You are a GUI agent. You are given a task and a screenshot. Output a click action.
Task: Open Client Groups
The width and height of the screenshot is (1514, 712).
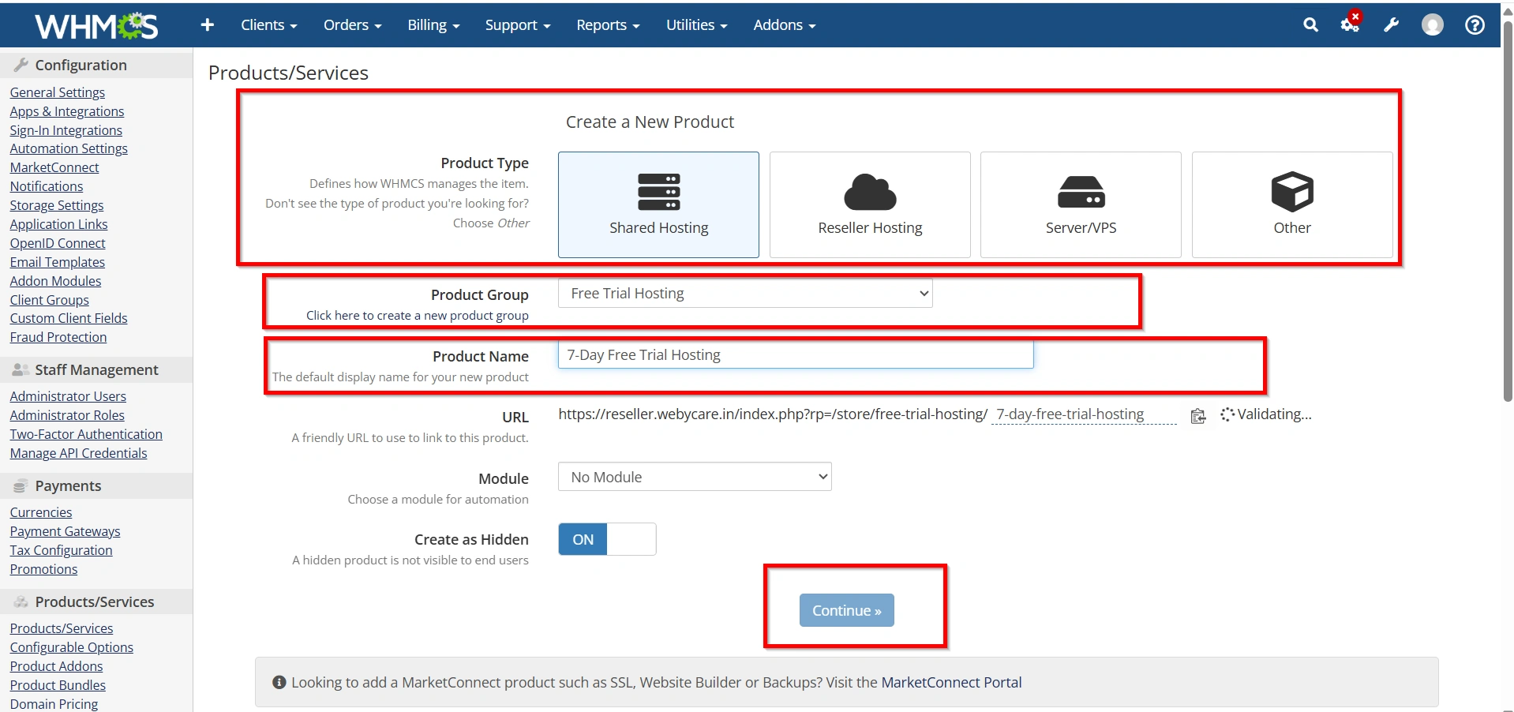(49, 300)
